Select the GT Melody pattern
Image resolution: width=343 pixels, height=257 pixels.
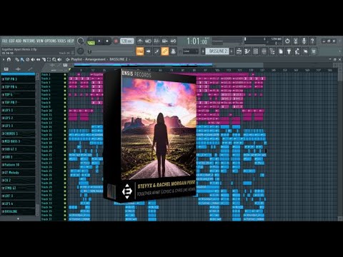(18, 173)
